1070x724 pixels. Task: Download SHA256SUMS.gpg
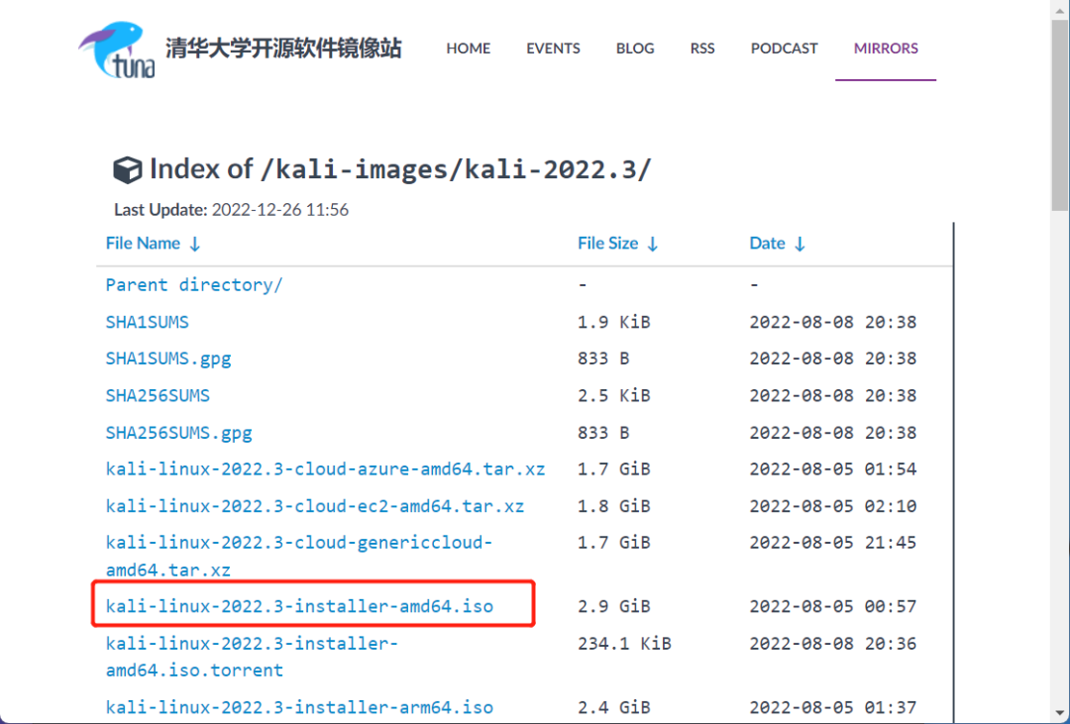178,433
